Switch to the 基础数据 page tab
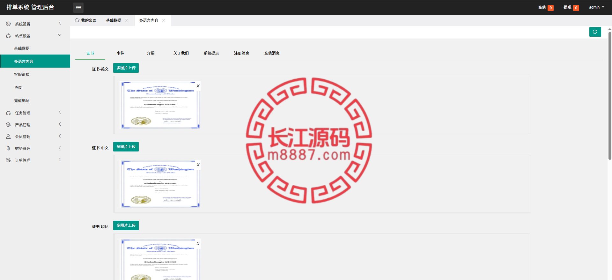Image resolution: width=612 pixels, height=280 pixels. [114, 20]
